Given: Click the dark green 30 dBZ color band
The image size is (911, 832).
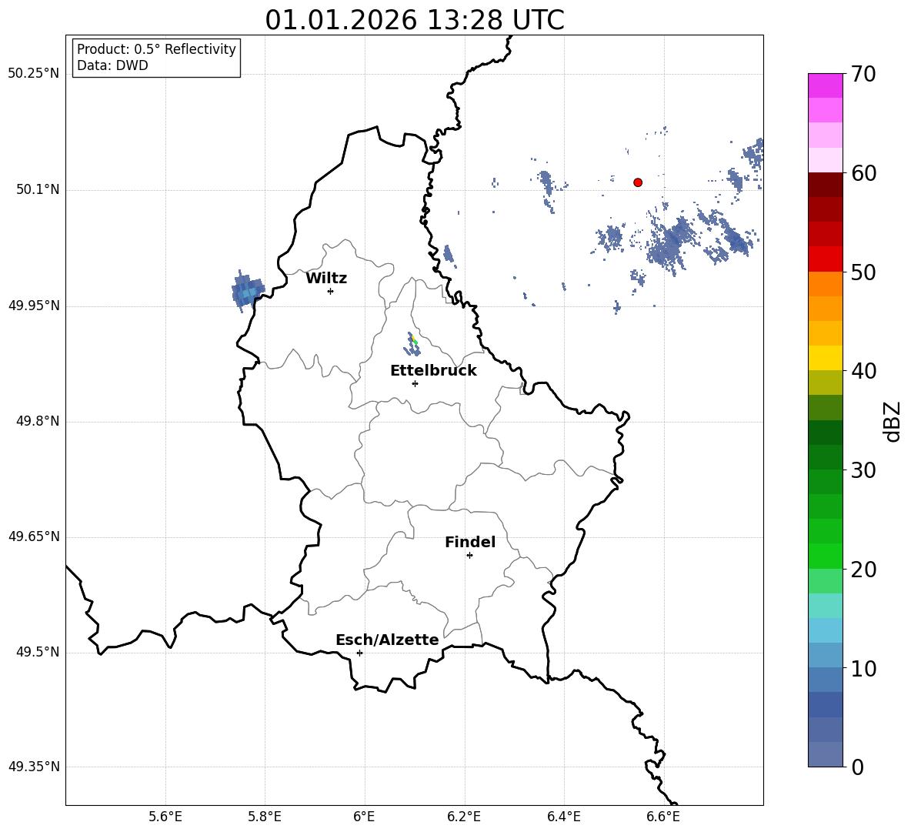Looking at the screenshot, I should tap(826, 482).
